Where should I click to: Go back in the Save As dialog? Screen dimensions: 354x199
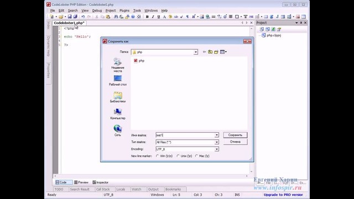204,52
